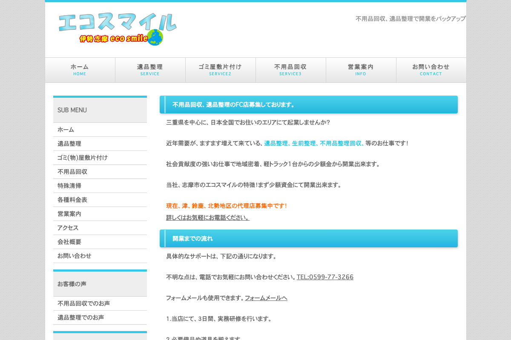Open the 遺品整理 SERVICE navigation tab

(x=150, y=70)
